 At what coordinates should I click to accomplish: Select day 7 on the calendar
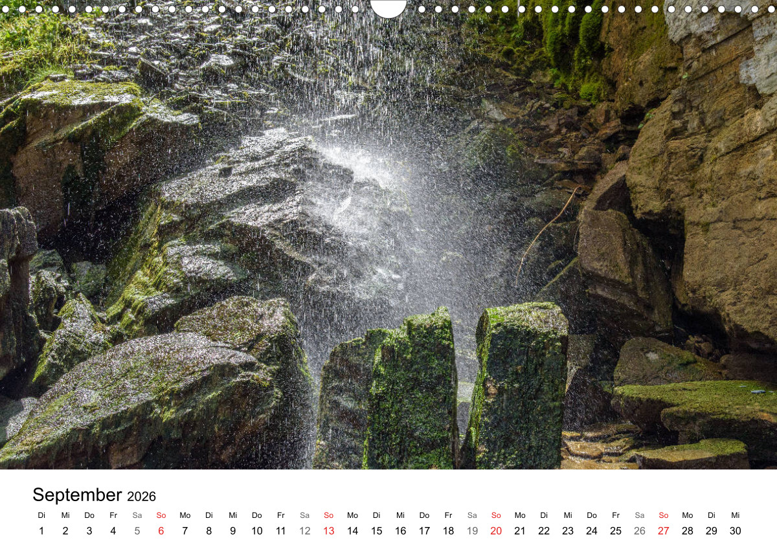[x=185, y=531]
